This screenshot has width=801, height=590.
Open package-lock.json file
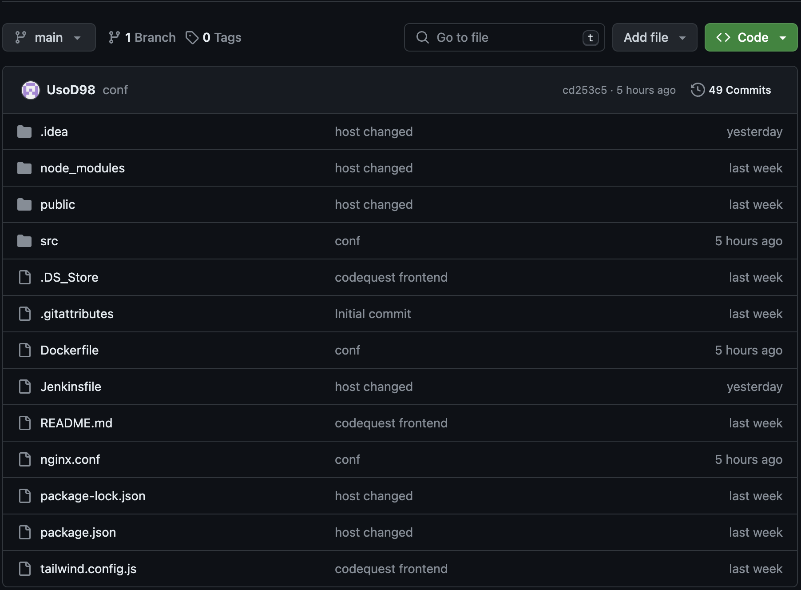[x=93, y=496]
